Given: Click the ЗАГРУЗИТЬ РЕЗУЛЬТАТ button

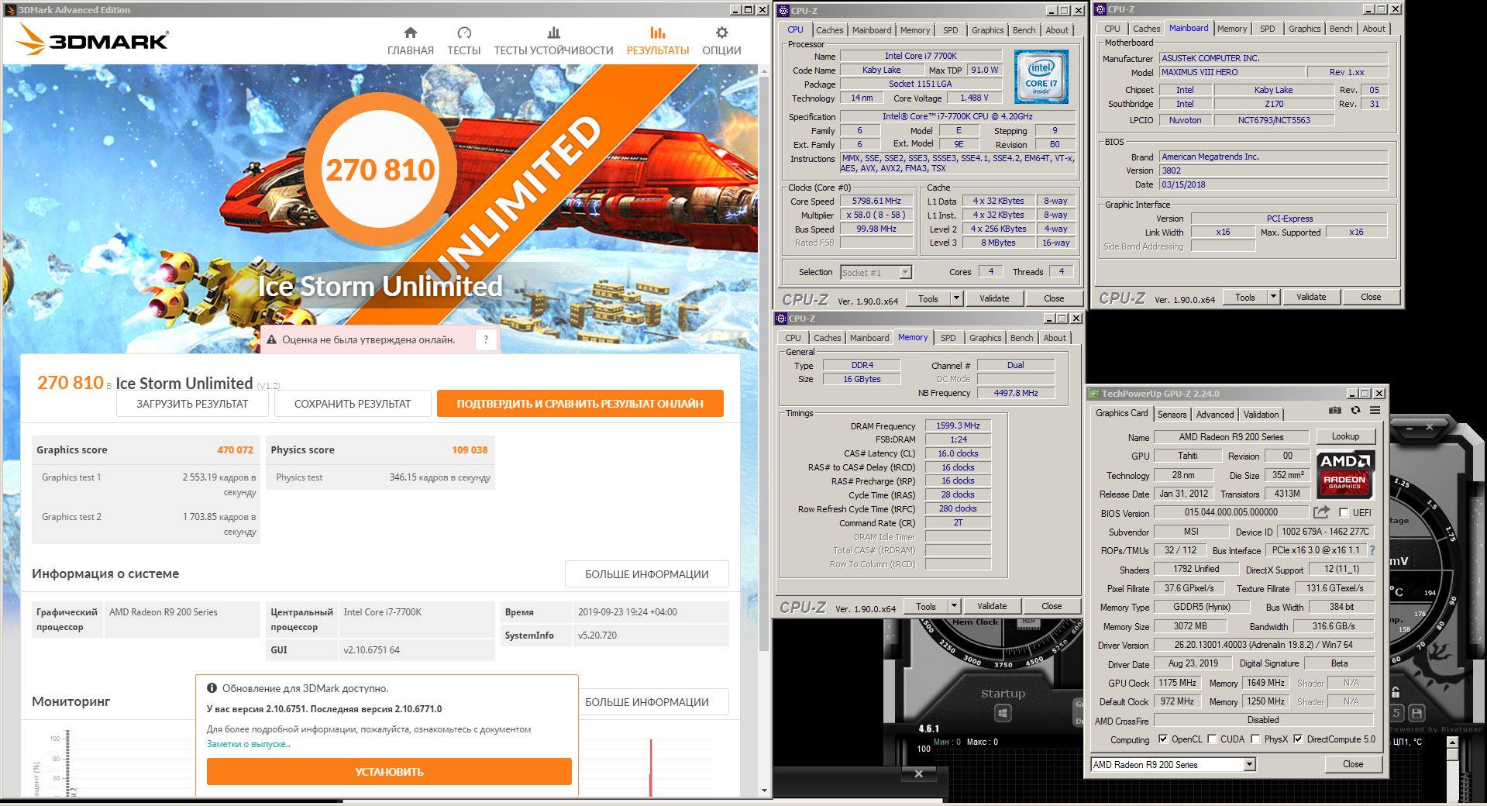Looking at the screenshot, I should click(x=192, y=404).
